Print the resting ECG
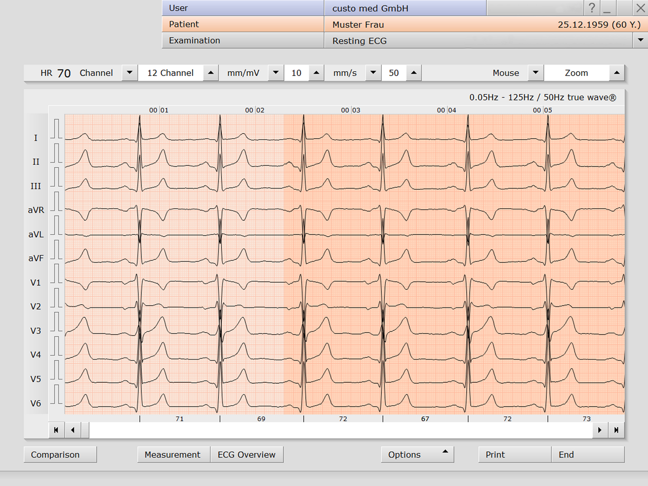This screenshot has width=648, height=486. point(514,455)
